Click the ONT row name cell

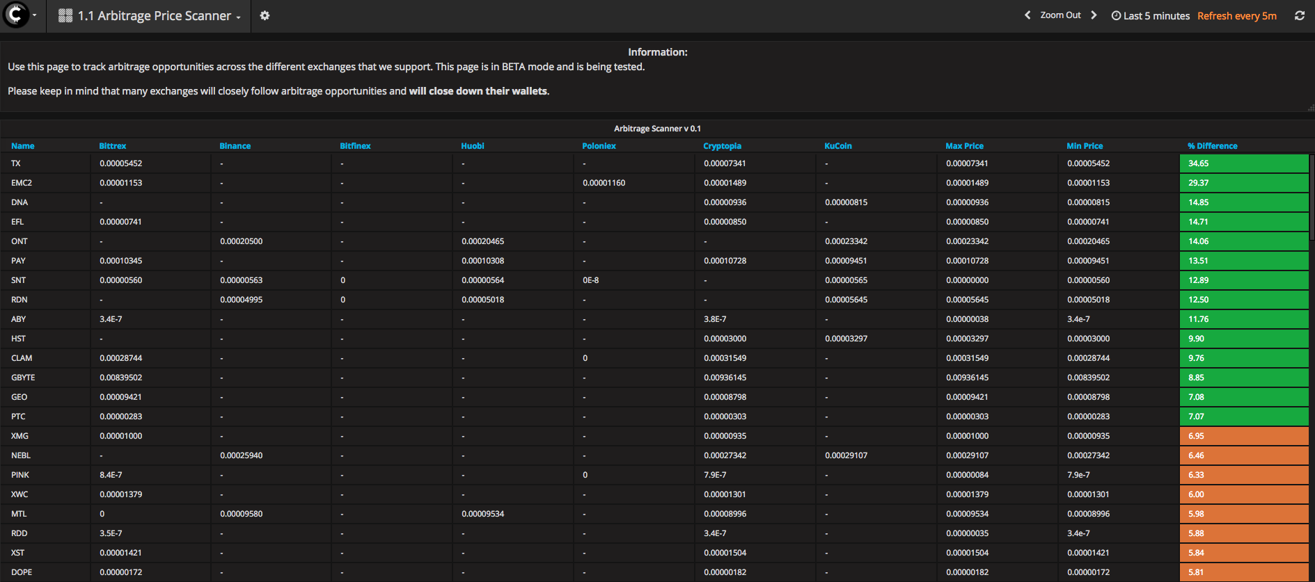(45, 241)
